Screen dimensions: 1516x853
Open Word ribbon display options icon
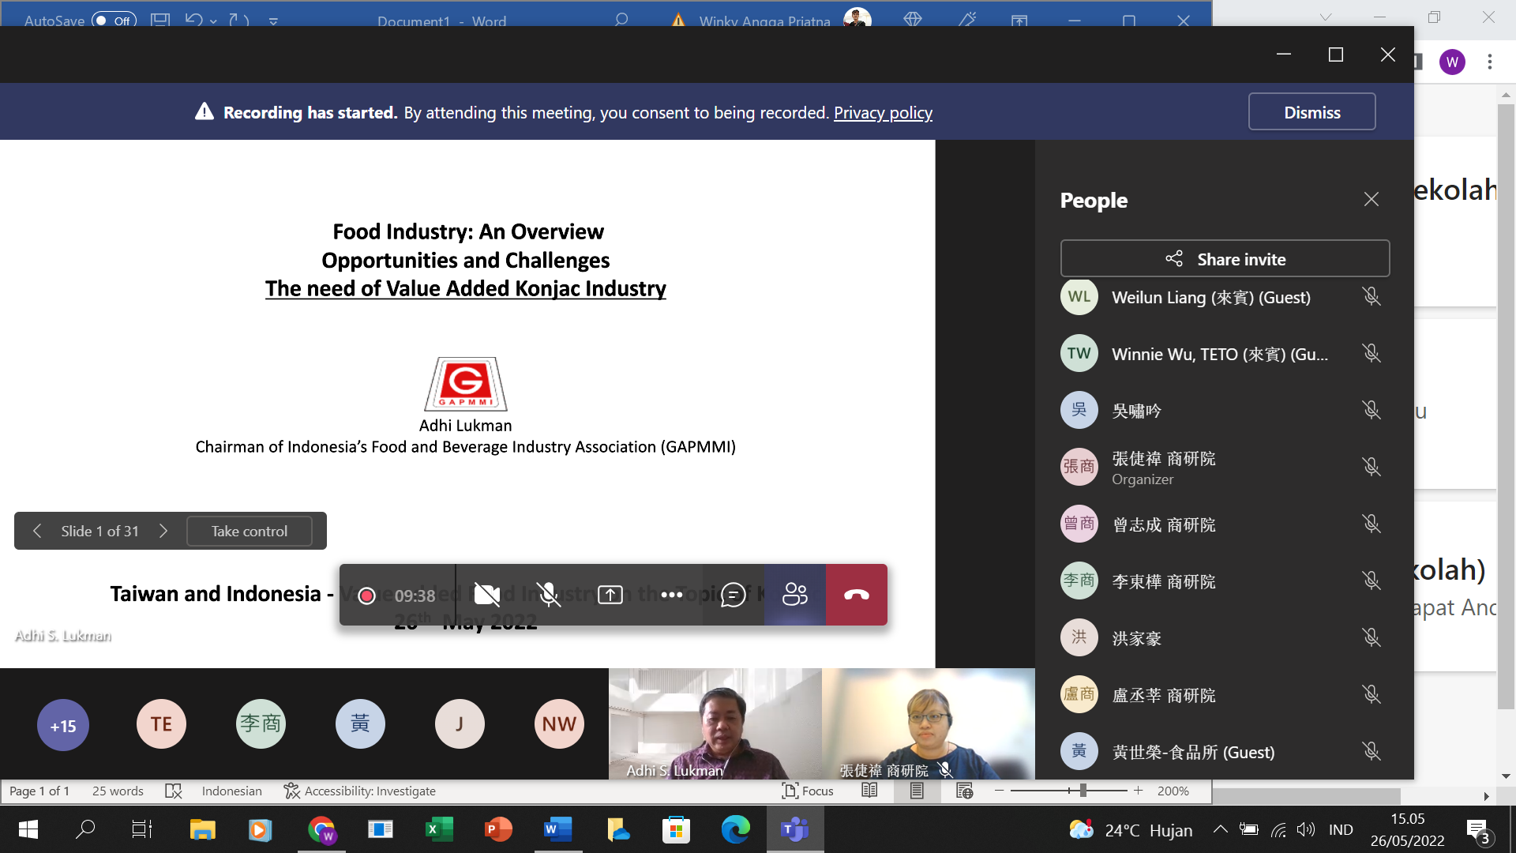point(1019,21)
